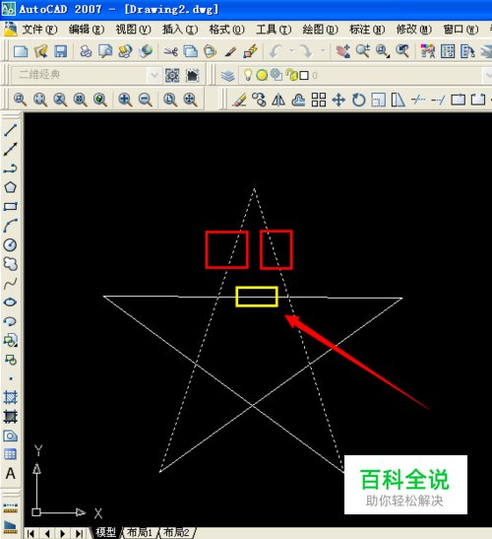The image size is (492, 539).
Task: Select the Rotate tool
Action: pyautogui.click(x=358, y=101)
